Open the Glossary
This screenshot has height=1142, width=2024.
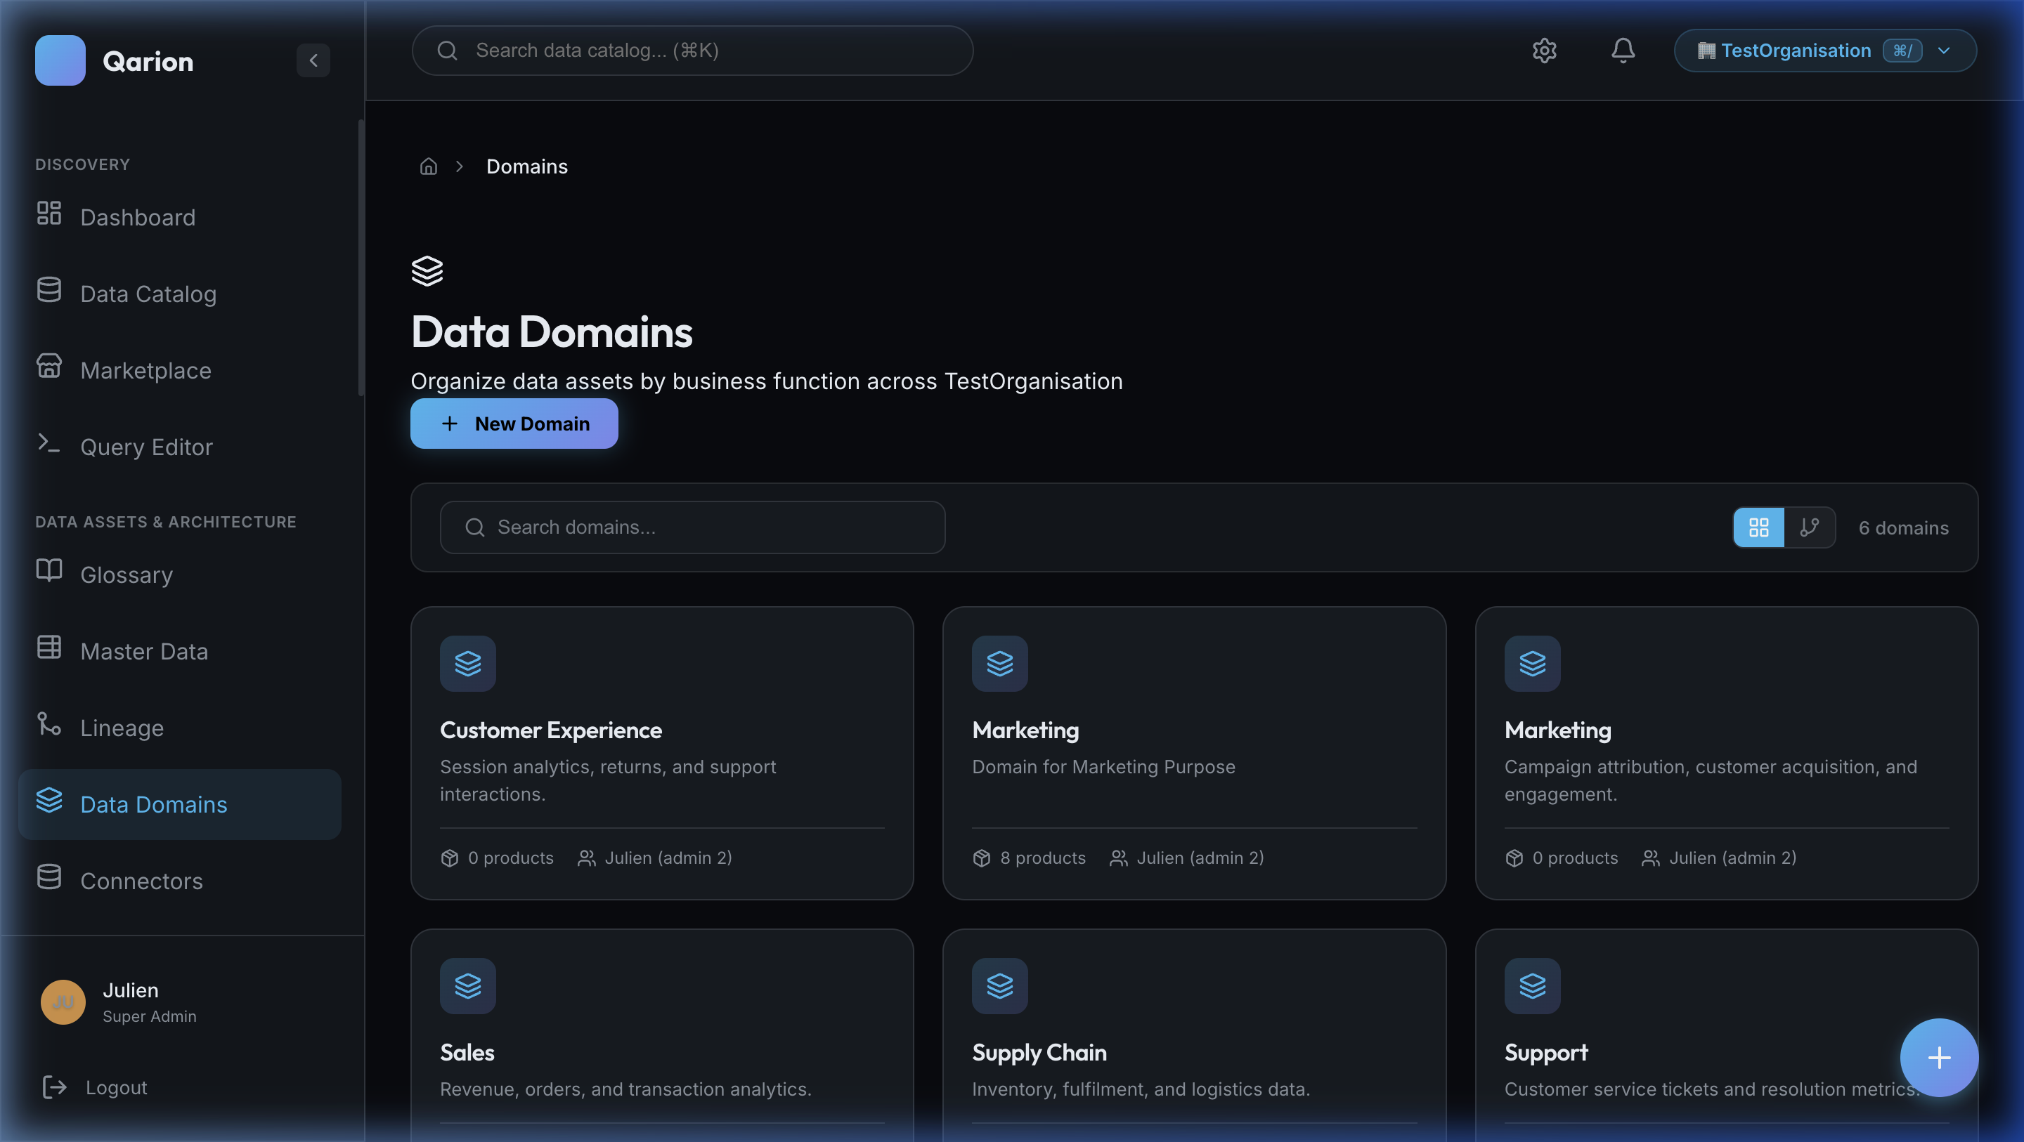(x=126, y=574)
